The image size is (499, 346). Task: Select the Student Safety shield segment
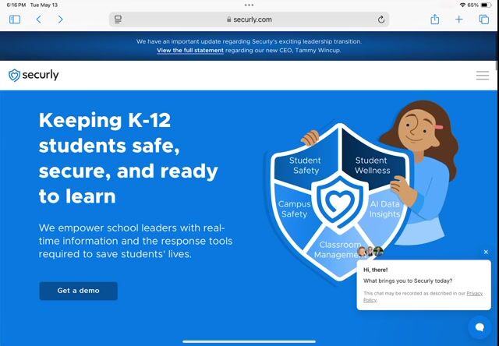(x=305, y=165)
